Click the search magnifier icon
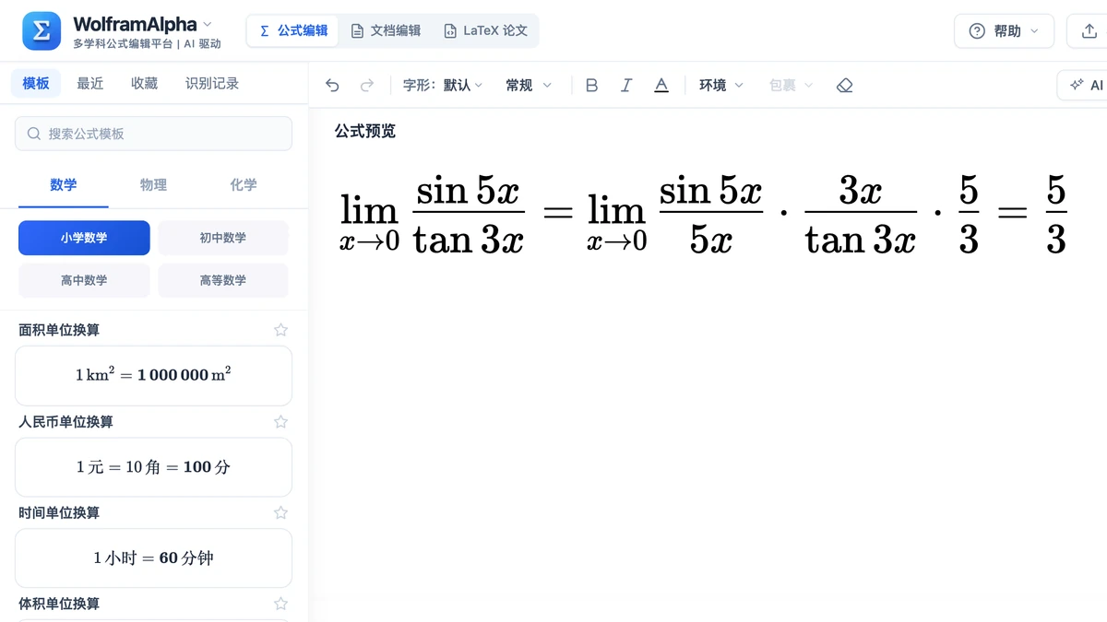This screenshot has width=1107, height=622. coord(34,134)
